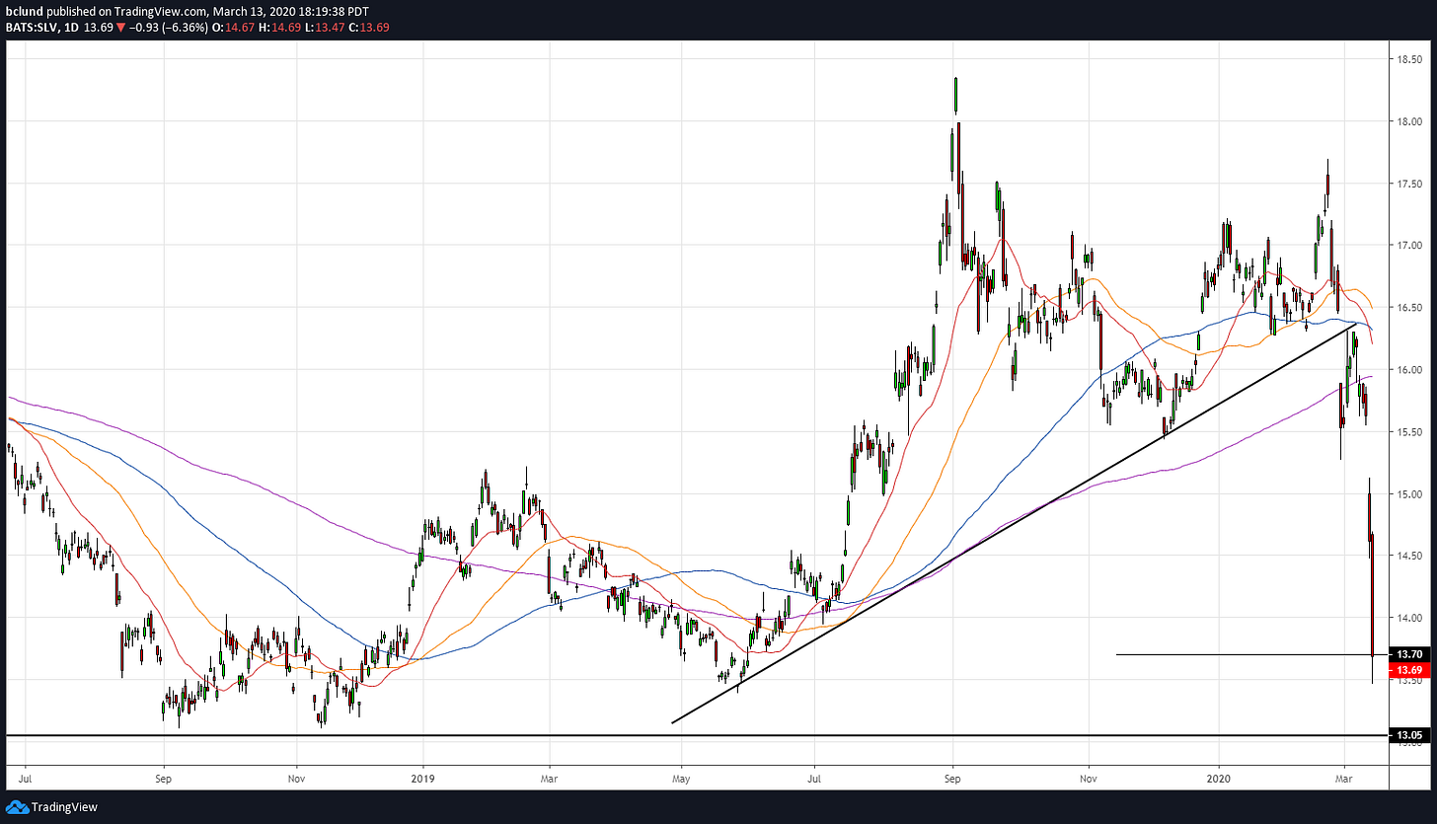Click the TradingView logo icon at bottom left
The height and width of the screenshot is (824, 1437).
tap(17, 807)
